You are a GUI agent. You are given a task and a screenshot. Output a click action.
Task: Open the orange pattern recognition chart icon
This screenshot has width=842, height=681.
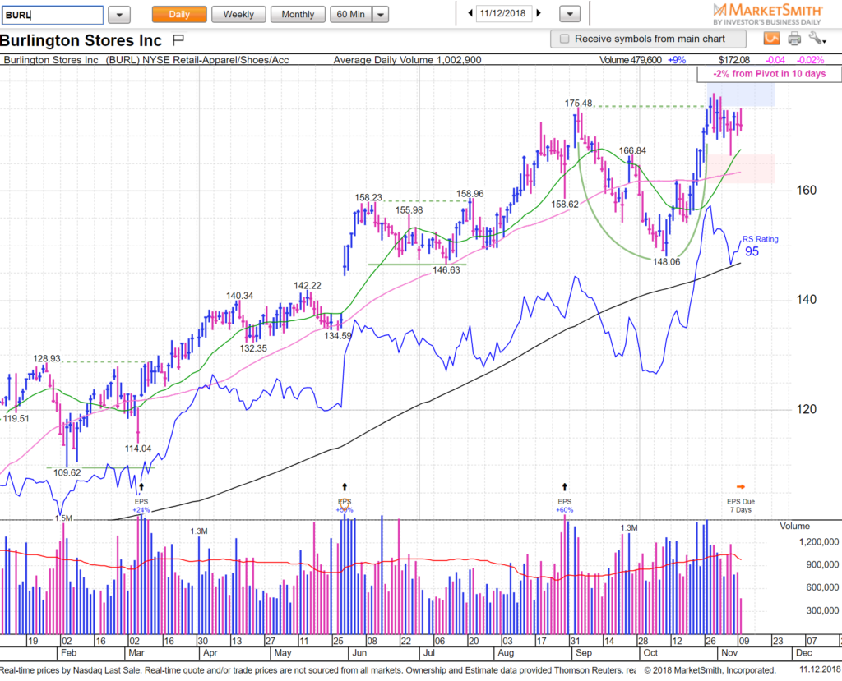pos(771,39)
